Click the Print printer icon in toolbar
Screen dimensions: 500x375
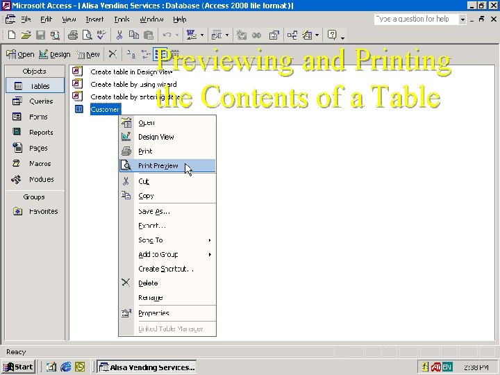[73, 35]
